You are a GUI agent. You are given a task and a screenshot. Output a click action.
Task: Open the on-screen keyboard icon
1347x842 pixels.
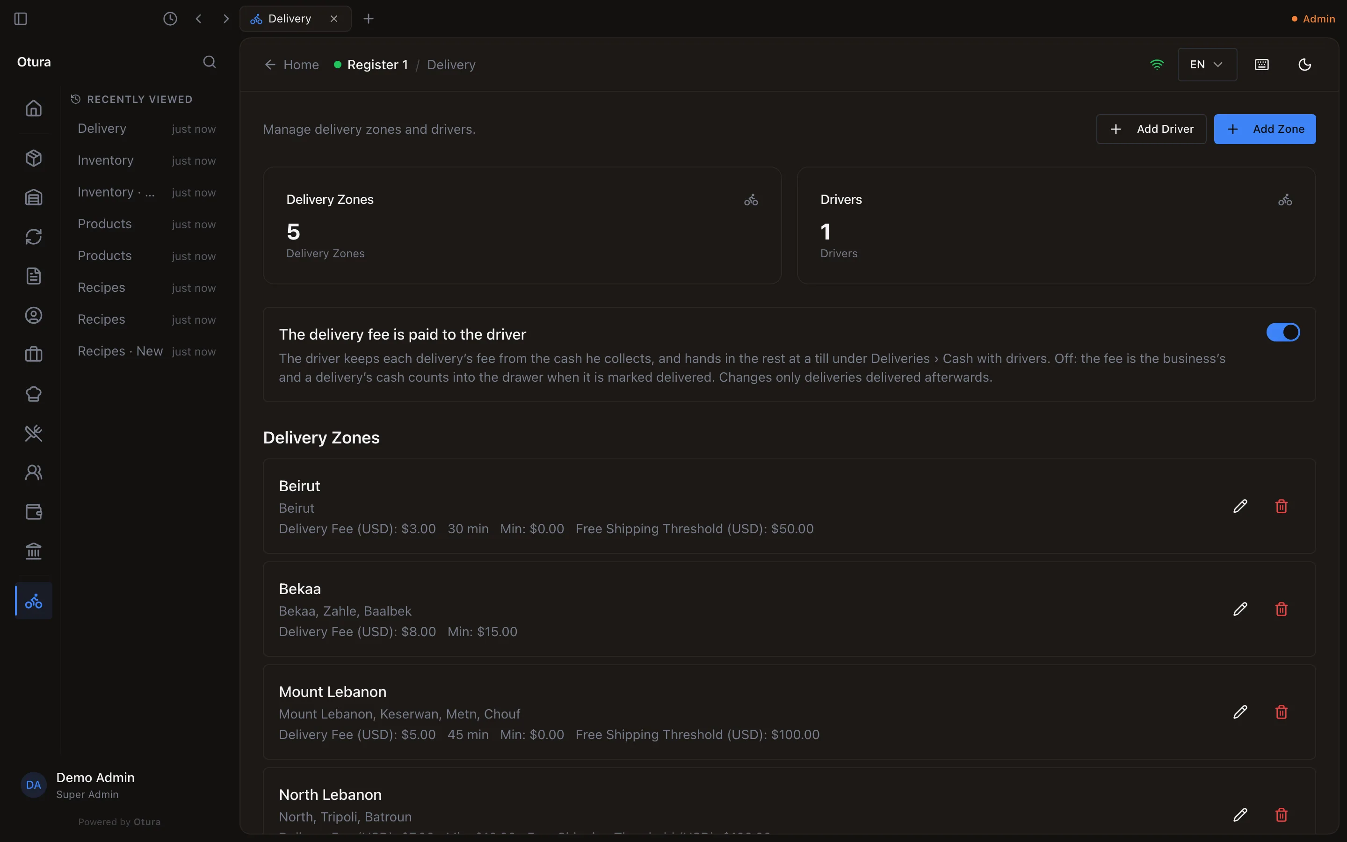pos(1262,65)
